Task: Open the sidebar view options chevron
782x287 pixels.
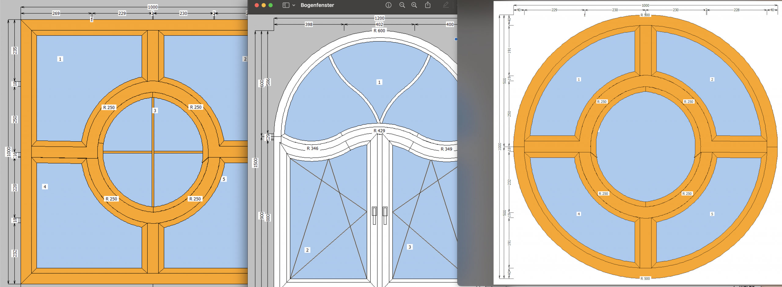Action: click(294, 5)
